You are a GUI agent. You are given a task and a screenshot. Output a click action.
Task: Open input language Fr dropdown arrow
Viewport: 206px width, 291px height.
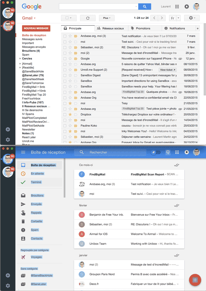[x=179, y=18]
